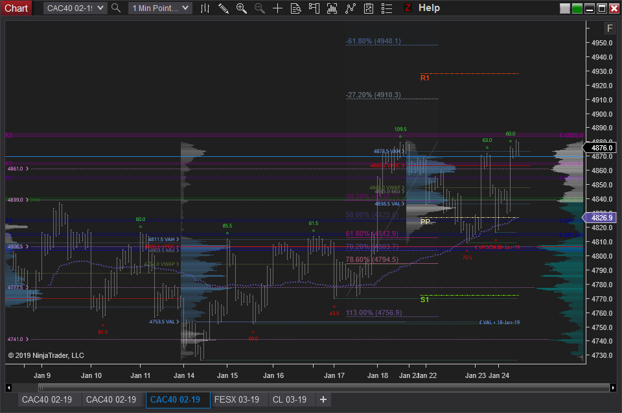Open the Indicators dialog icon
The width and height of the screenshot is (622, 413).
pos(332,8)
